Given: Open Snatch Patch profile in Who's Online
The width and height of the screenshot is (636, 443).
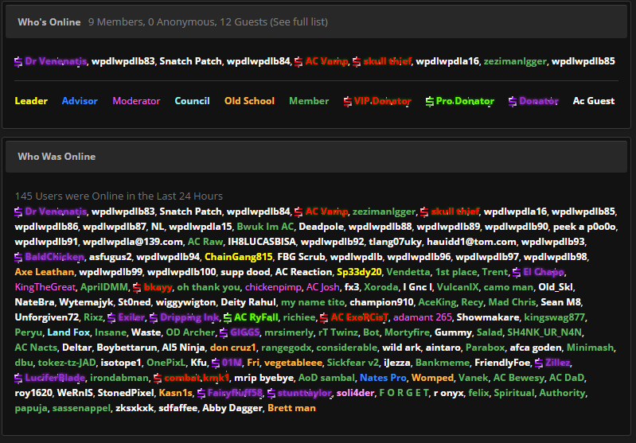Looking at the screenshot, I should point(190,61).
